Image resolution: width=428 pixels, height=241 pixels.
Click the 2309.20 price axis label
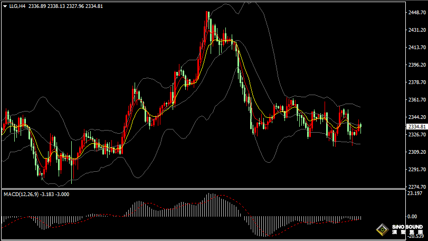[x=416, y=152]
